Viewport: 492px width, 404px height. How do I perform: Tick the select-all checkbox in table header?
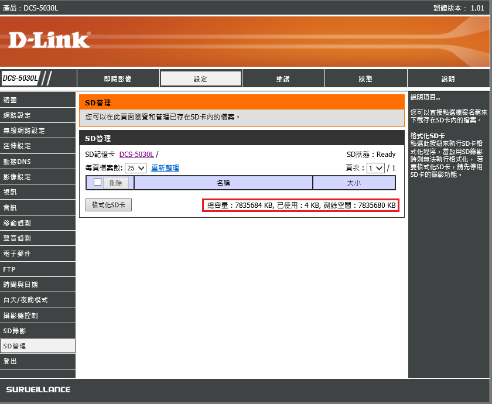pos(98,182)
